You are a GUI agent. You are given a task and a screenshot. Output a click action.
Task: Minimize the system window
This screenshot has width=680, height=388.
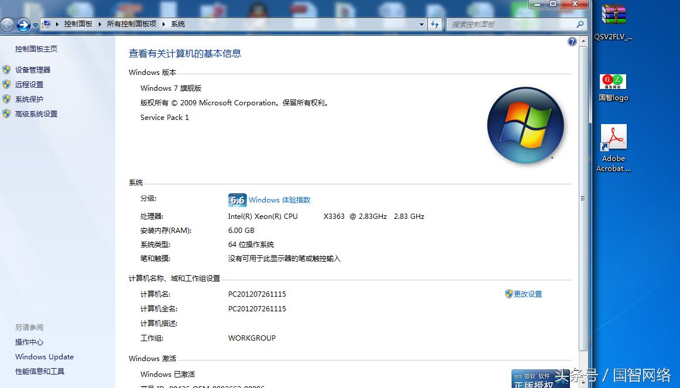(537, 4)
